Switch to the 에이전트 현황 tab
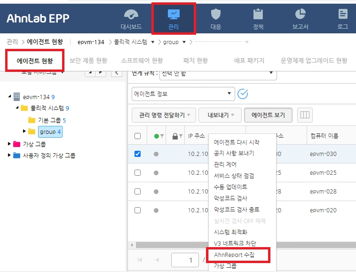 tap(35, 61)
